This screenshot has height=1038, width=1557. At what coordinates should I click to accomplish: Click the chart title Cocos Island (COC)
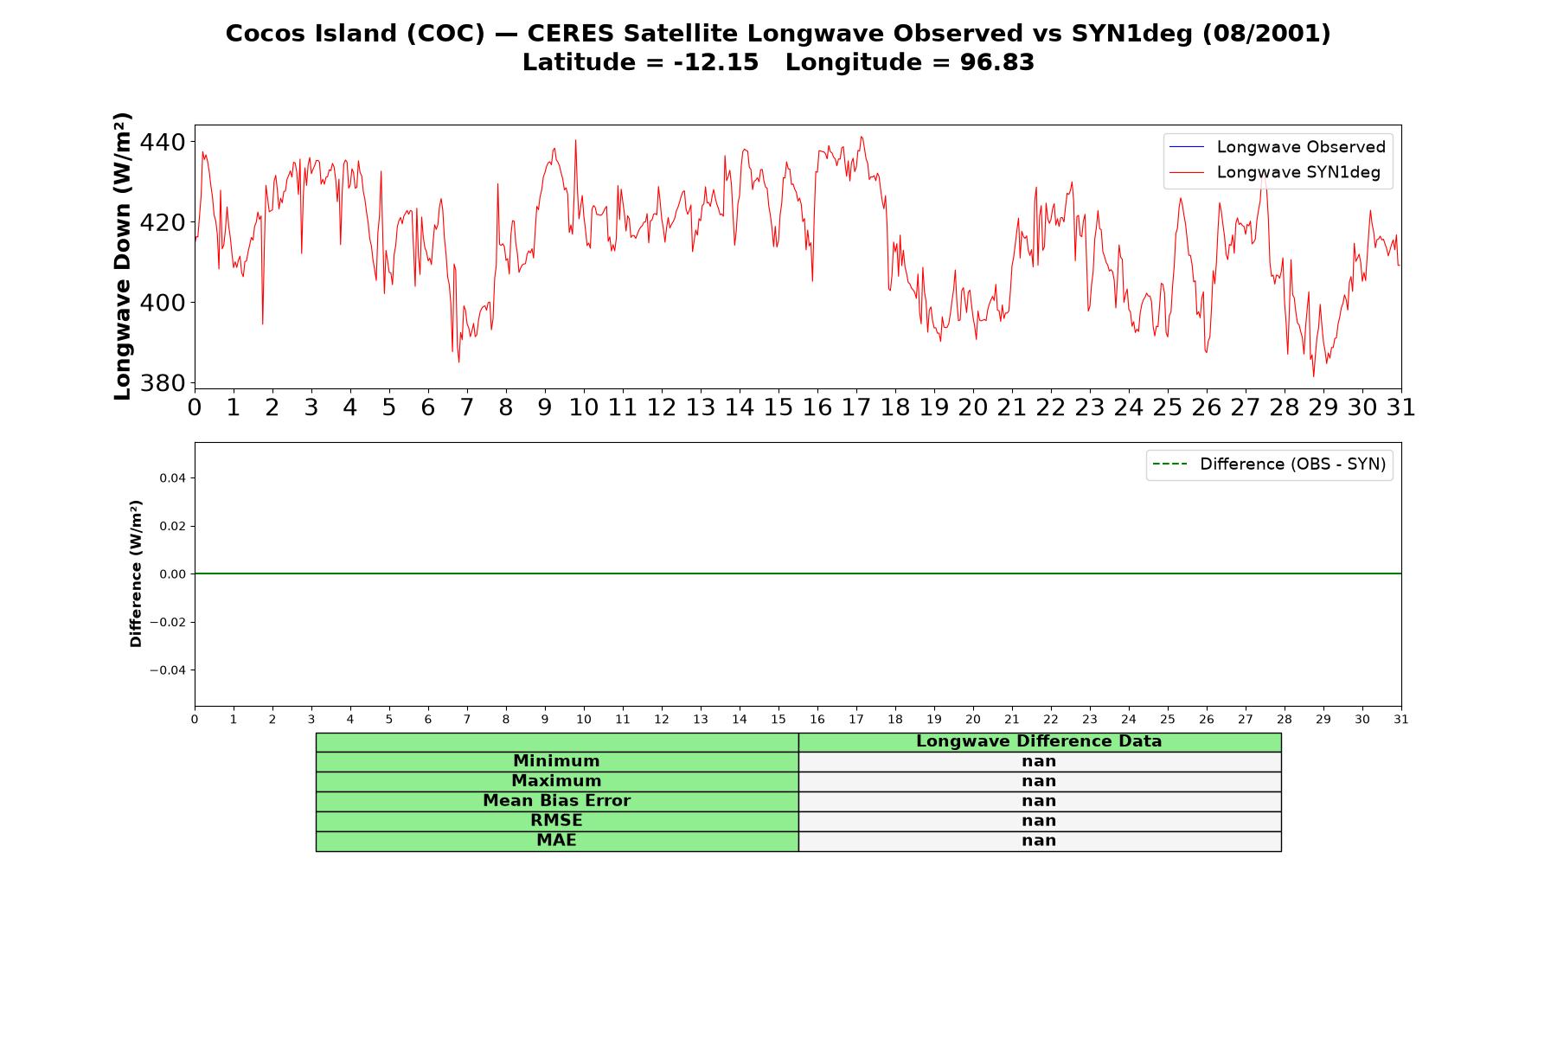click(x=355, y=34)
